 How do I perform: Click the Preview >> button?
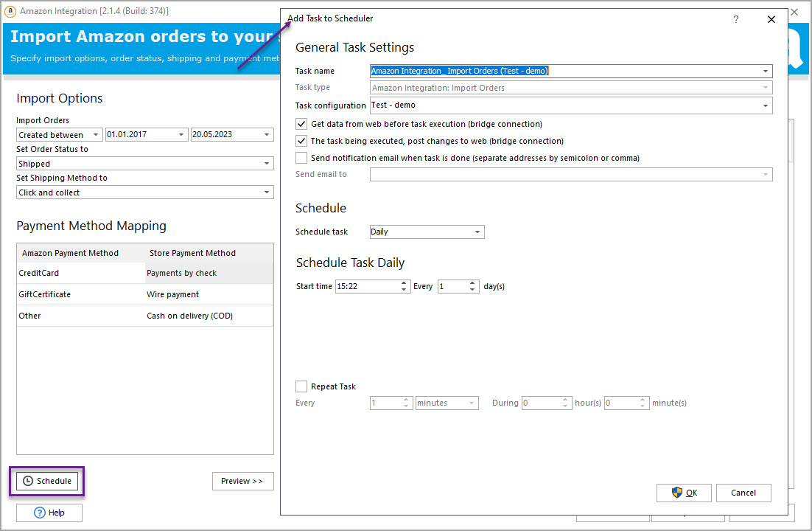(x=242, y=481)
